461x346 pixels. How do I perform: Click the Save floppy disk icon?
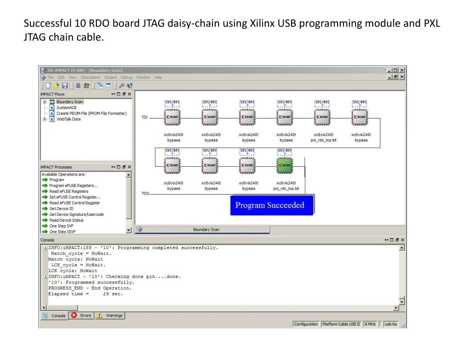(65, 86)
